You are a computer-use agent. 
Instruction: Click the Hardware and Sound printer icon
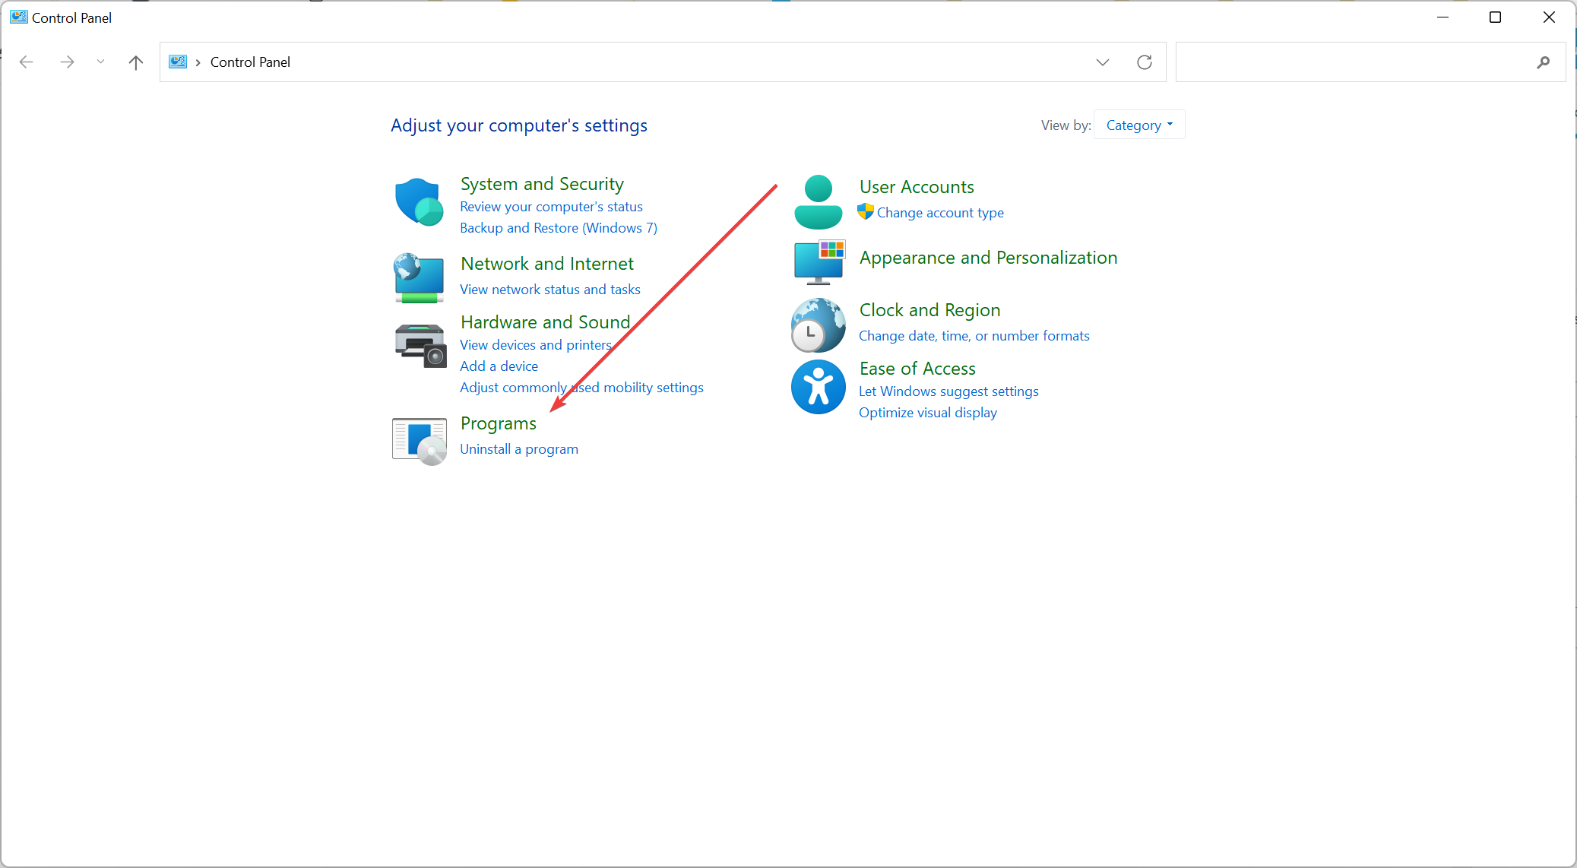tap(420, 345)
